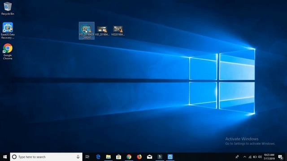Open Microsoft Store from the taskbar

click(118, 157)
